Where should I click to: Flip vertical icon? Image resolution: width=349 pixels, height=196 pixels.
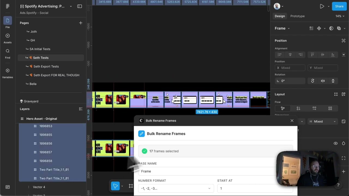[333, 81]
